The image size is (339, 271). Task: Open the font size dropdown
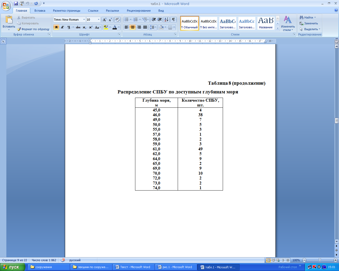(99, 20)
